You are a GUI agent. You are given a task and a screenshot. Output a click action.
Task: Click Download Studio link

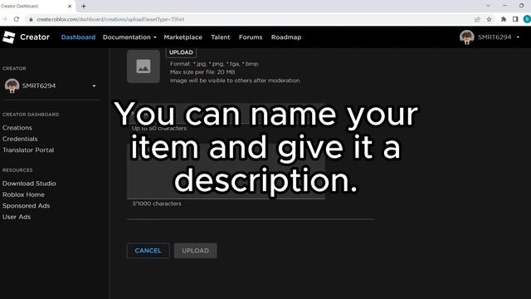pos(29,184)
